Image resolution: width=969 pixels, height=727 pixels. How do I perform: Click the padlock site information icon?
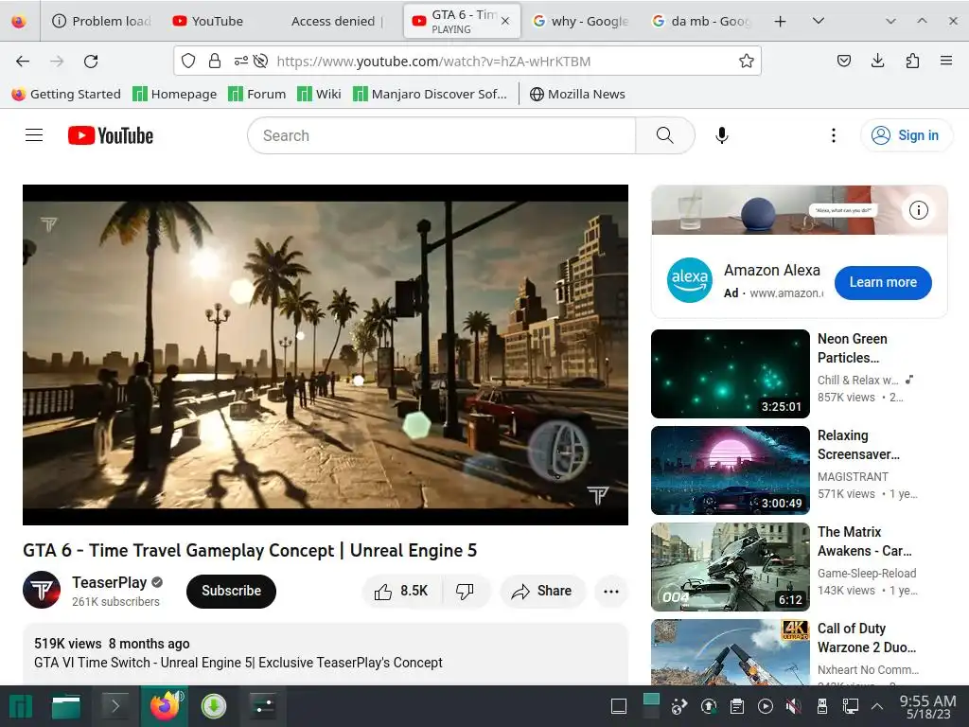[215, 62]
